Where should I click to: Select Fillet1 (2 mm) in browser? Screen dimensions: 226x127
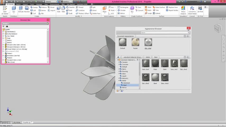[x=11, y=62]
